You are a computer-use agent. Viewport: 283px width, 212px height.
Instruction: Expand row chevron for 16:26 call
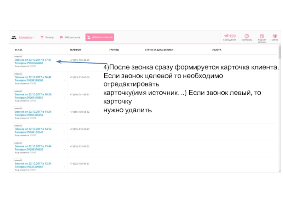(x=64, y=98)
